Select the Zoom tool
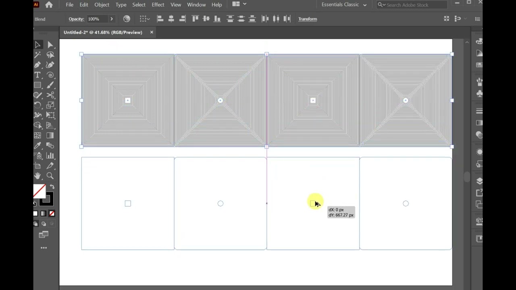 pyautogui.click(x=50, y=176)
